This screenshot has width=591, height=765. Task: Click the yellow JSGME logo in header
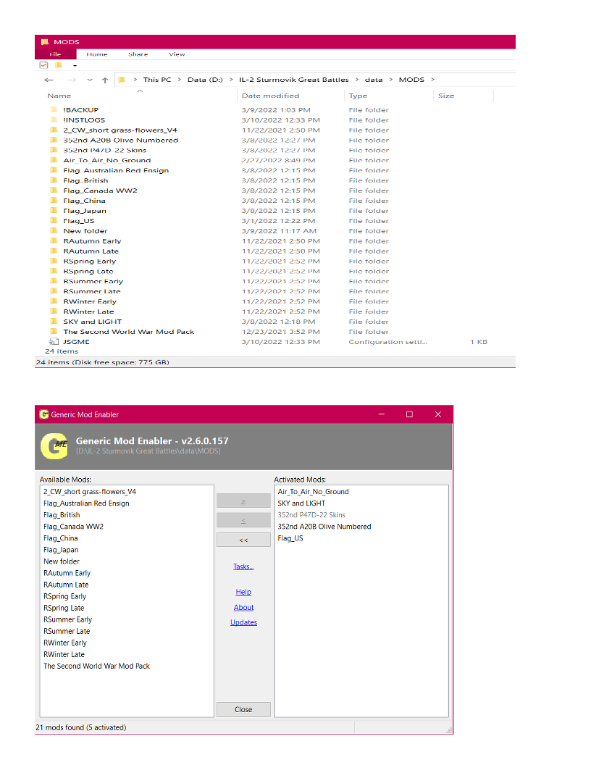tap(54, 446)
